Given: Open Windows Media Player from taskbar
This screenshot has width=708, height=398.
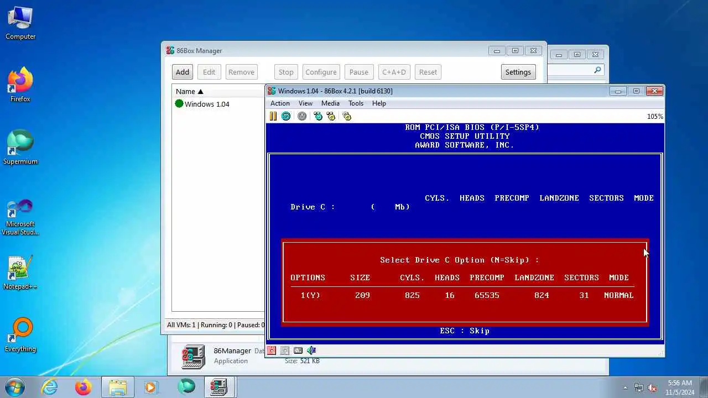Looking at the screenshot, I should (151, 387).
